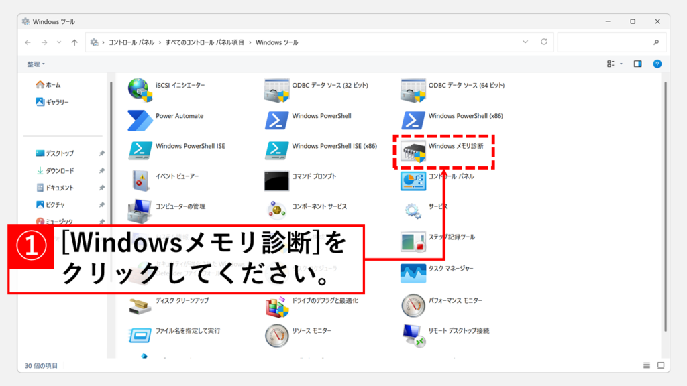Open ピクチャ in the navigation pane
The height and width of the screenshot is (386, 687).
[x=50, y=205]
